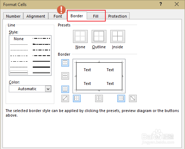Click the Help question mark button
185x149 pixels.
point(161,4)
